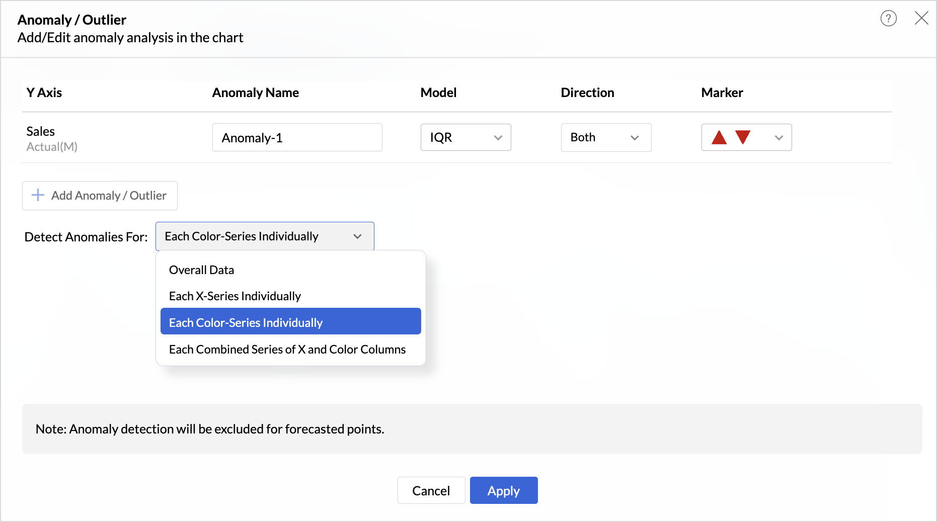Close the Anomaly / Outlier dialog
The width and height of the screenshot is (937, 522).
(x=921, y=18)
